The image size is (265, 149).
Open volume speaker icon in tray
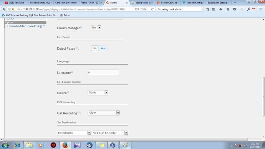[x=245, y=146]
